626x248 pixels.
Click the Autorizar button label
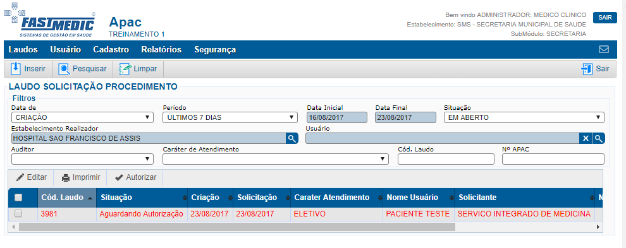[x=142, y=177]
